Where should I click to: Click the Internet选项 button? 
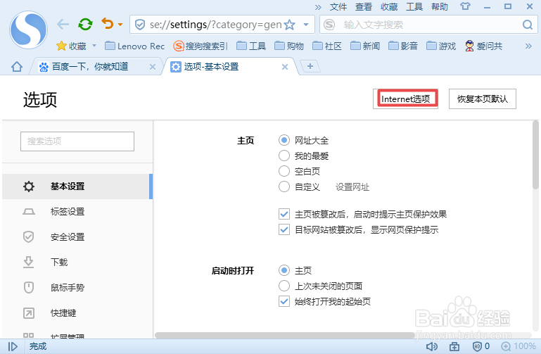point(405,99)
